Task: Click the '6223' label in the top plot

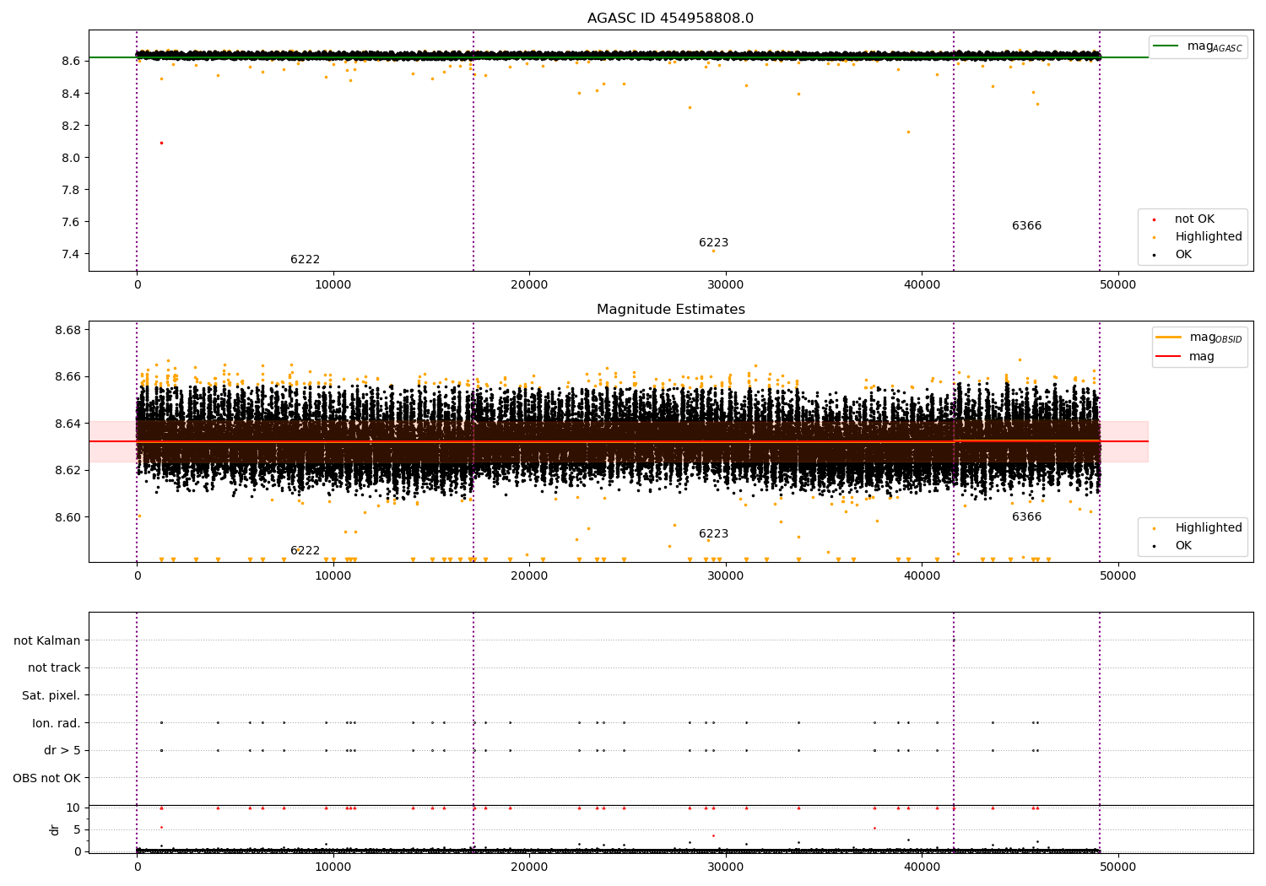Action: pyautogui.click(x=713, y=243)
